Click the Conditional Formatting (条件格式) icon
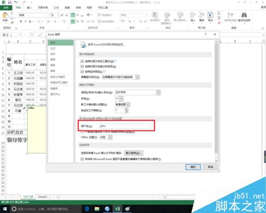 (155, 15)
